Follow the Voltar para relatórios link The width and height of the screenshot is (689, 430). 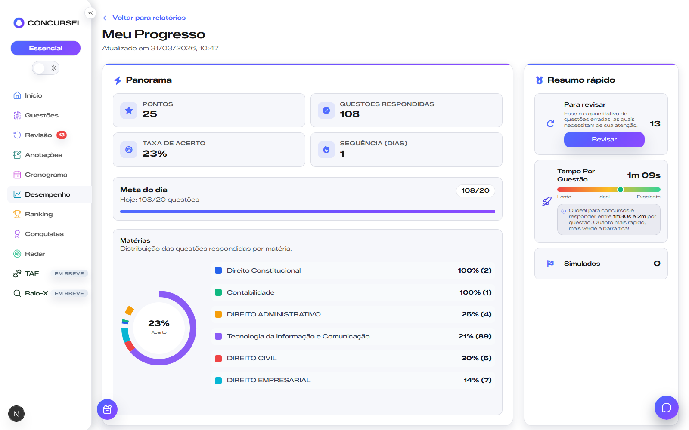click(149, 17)
